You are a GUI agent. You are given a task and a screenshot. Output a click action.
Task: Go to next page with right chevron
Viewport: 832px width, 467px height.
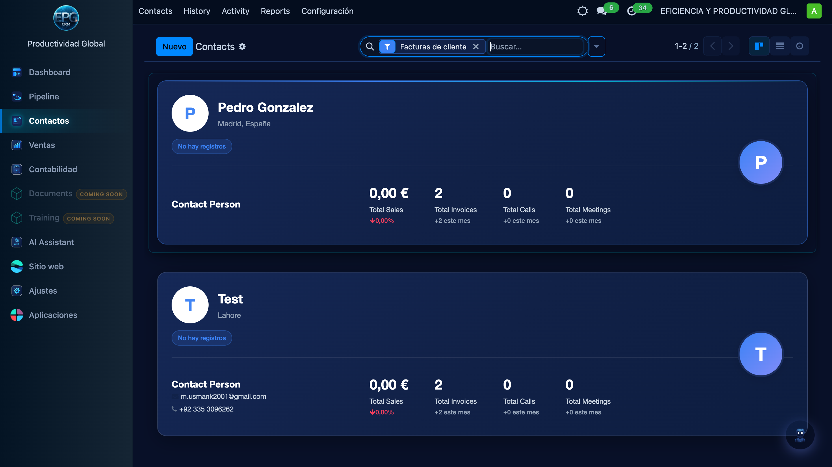coord(731,46)
